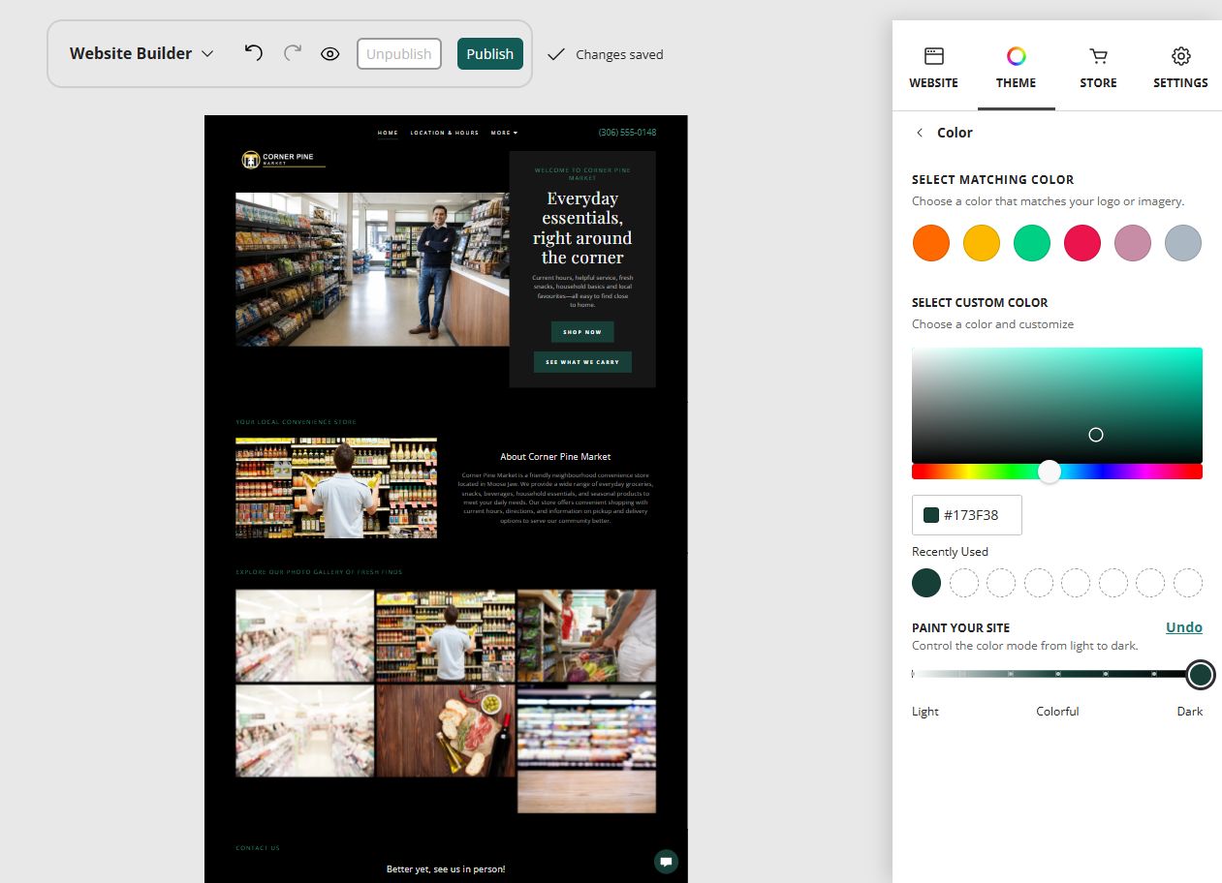Screen dimensions: 1222x883
Task: Open the Website Builder dropdown menu
Action: click(141, 53)
